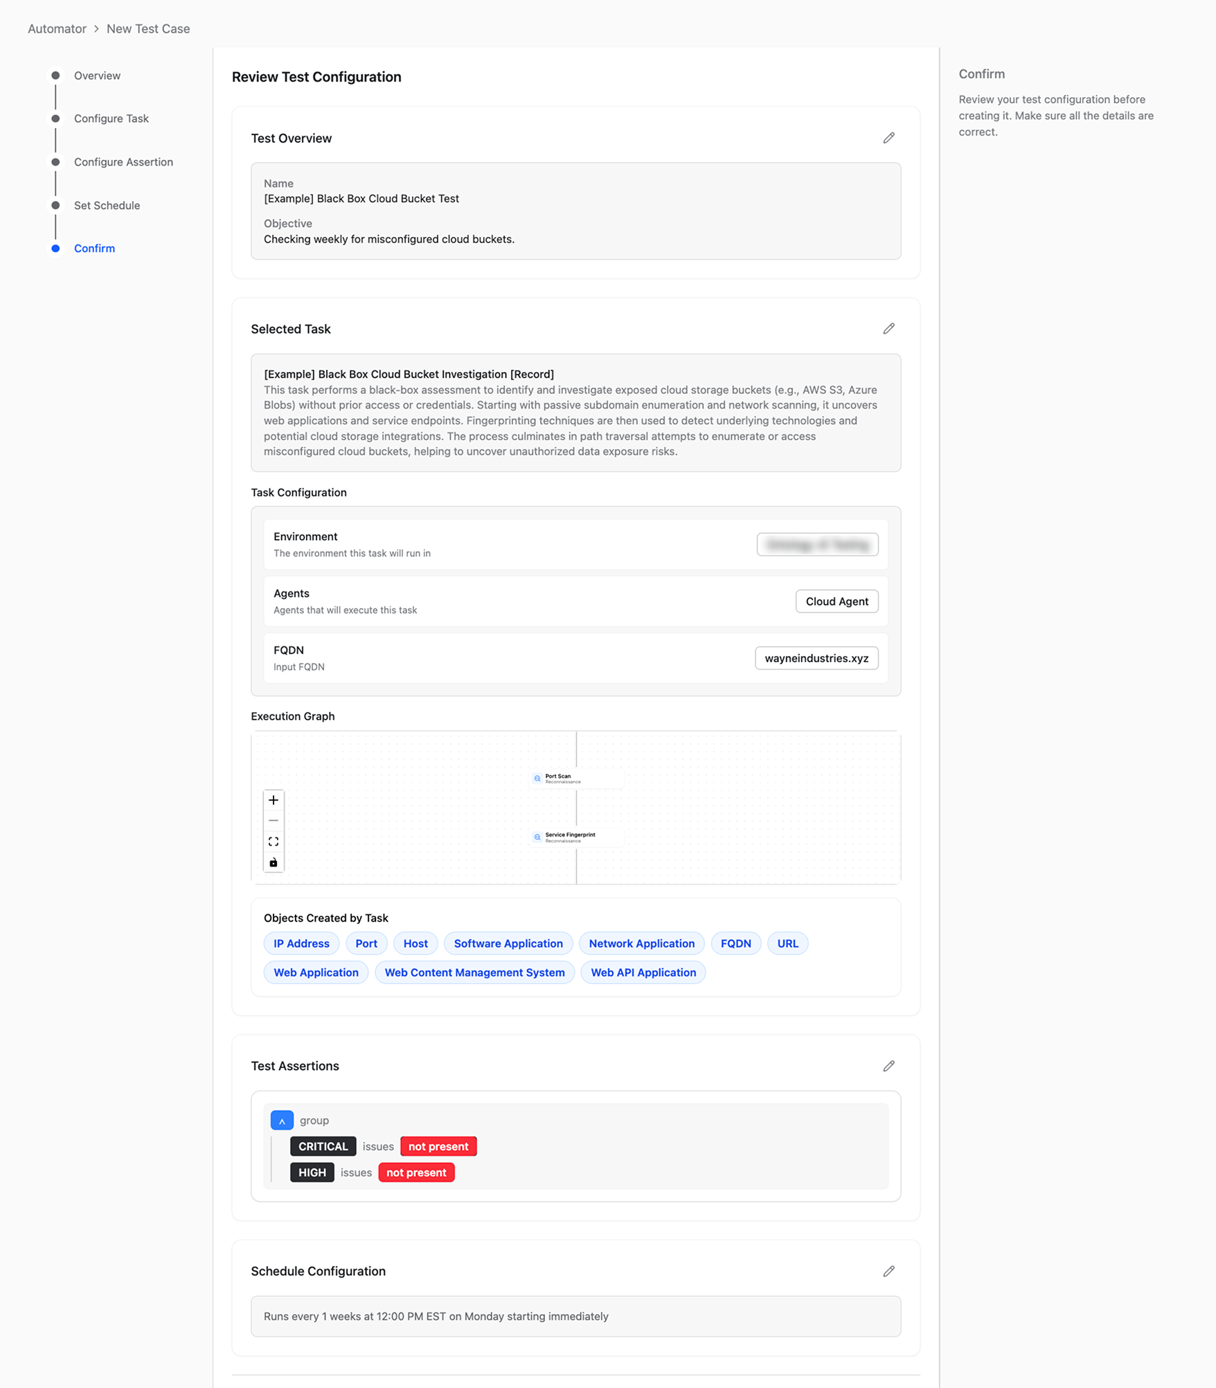Click the not present badge for CRITICAL
Viewport: 1216px width, 1388px height.
click(438, 1146)
